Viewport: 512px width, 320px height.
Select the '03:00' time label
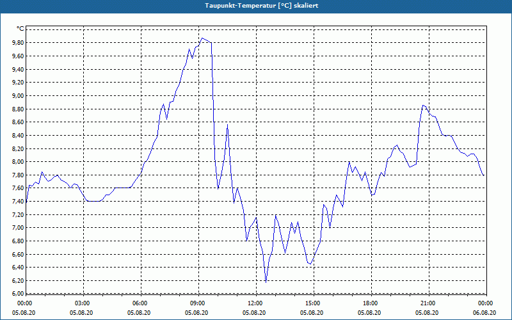(x=82, y=303)
